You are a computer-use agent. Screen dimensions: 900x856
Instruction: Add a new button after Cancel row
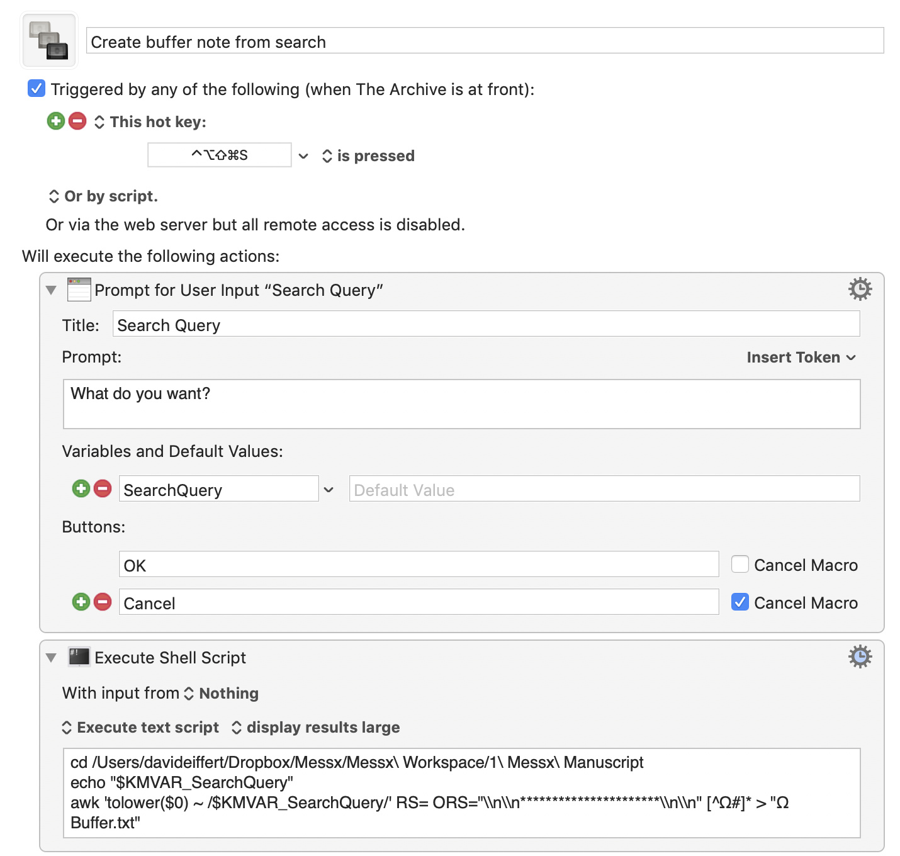coord(81,602)
